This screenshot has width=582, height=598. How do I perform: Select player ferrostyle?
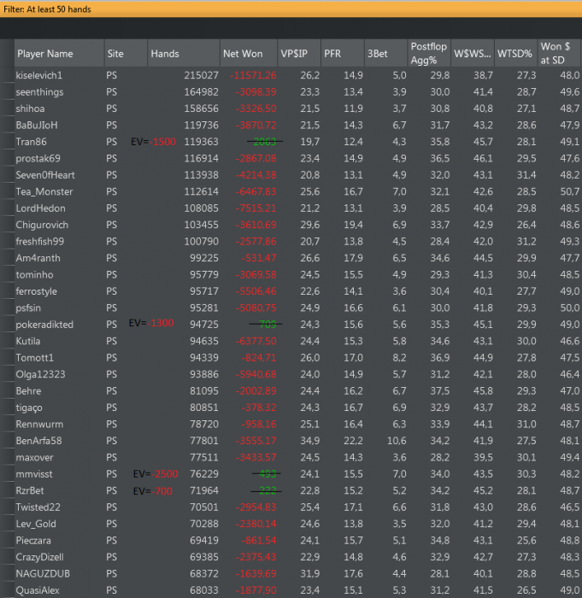point(36,291)
